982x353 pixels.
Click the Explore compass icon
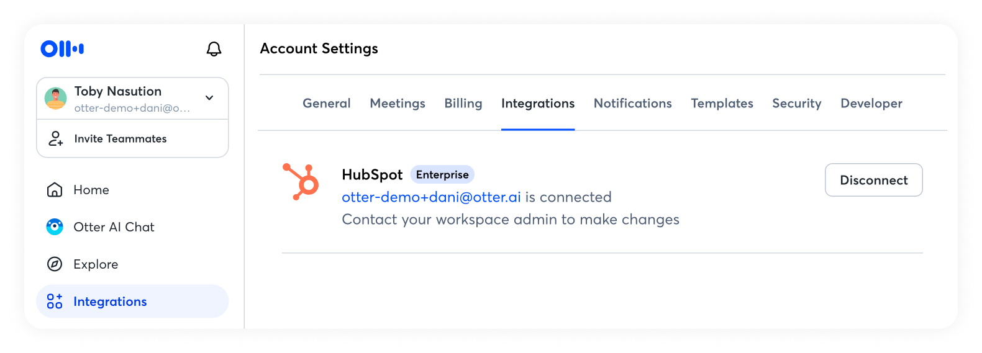55,264
